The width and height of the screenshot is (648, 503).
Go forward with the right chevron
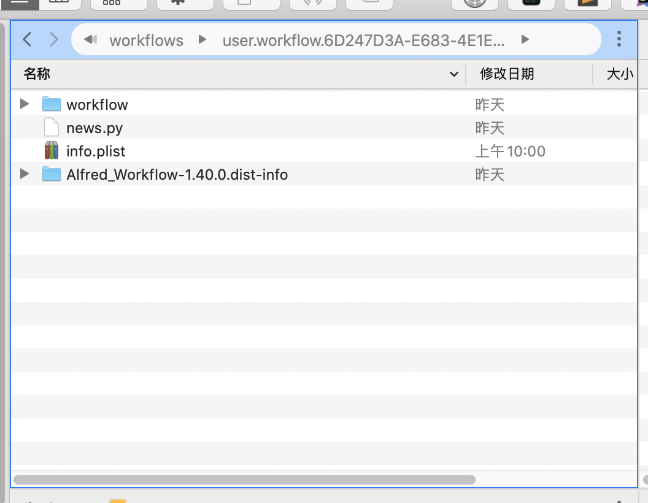54,40
